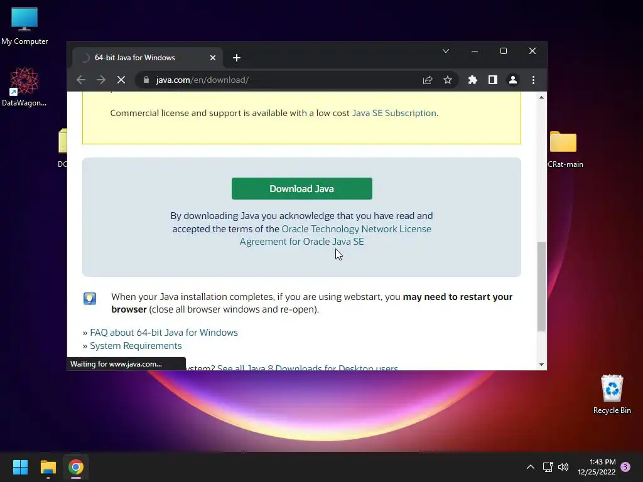This screenshot has width=643, height=482.
Task: Share this page icon in address bar
Action: (x=428, y=80)
